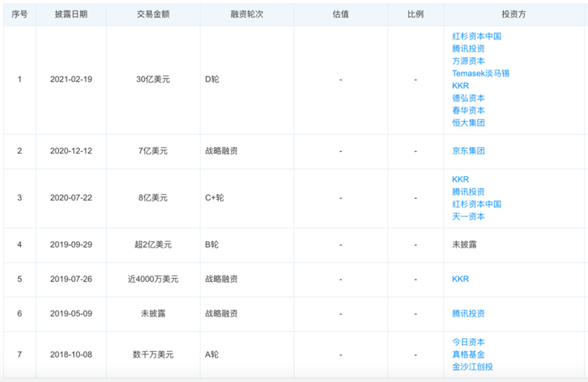The height and width of the screenshot is (382, 588).
Task: Open the 真格基金 investor link
Action: click(x=468, y=354)
